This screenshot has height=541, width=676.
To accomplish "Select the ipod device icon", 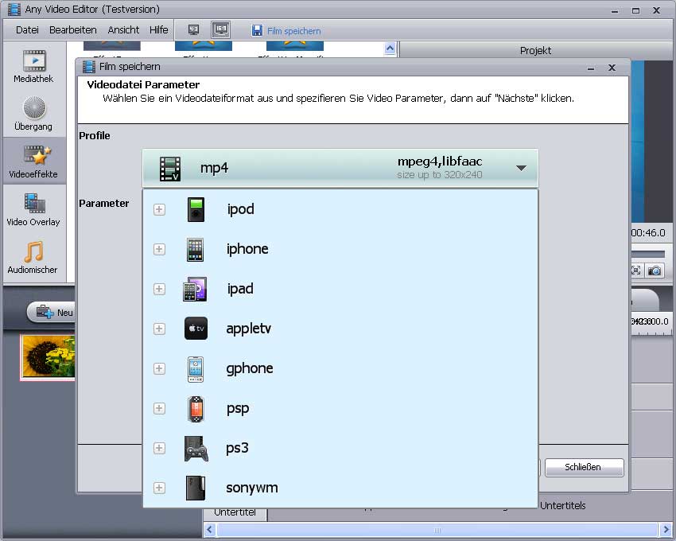I will coord(196,210).
